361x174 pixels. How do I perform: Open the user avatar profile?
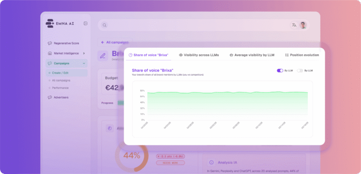[x=303, y=25]
